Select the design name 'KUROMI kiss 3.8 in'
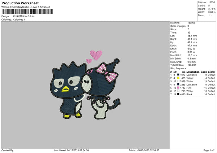The image size is (217, 153). coord(24,16)
